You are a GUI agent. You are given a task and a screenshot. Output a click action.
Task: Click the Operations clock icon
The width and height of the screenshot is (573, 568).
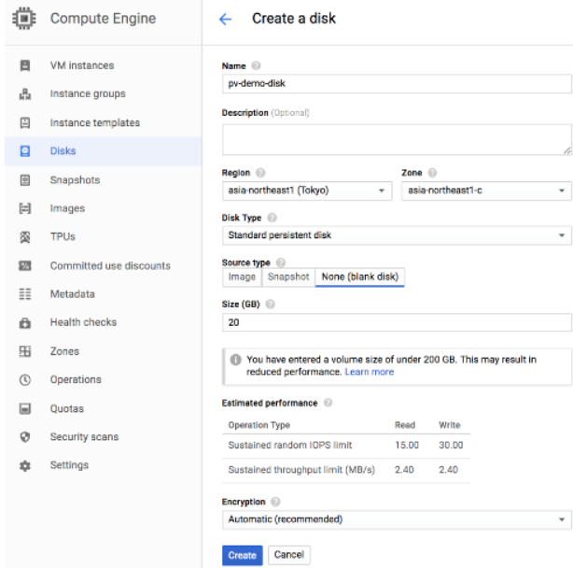[x=26, y=380]
